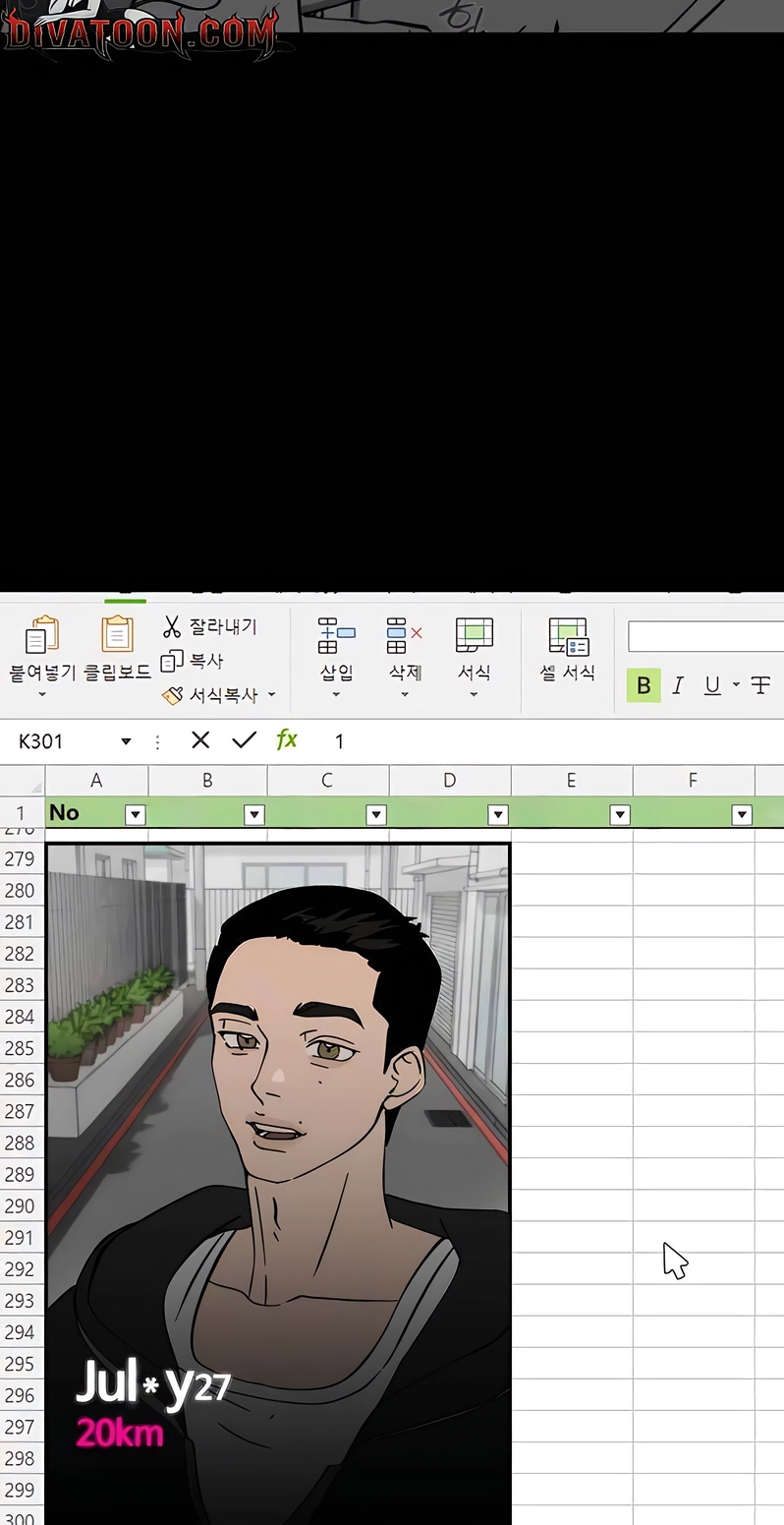Open the filter dropdown in the No column
The height and width of the screenshot is (1525, 784).
coord(136,814)
